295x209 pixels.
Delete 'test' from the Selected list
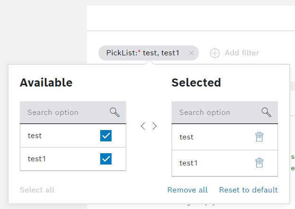(x=260, y=137)
